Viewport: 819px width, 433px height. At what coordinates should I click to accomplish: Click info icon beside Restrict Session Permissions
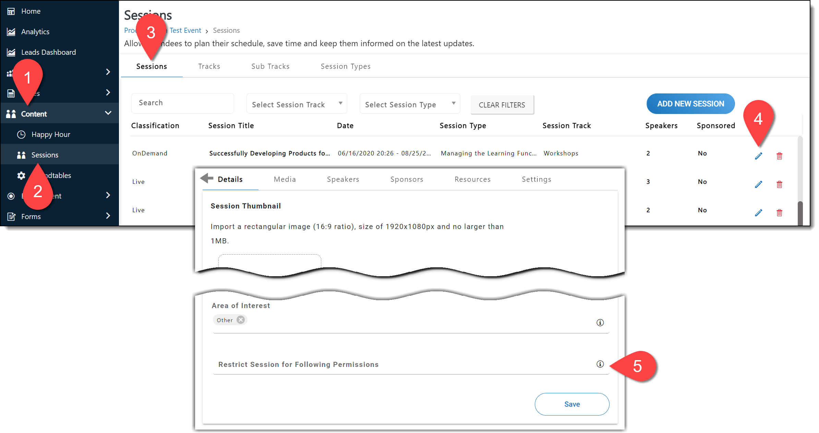click(600, 364)
